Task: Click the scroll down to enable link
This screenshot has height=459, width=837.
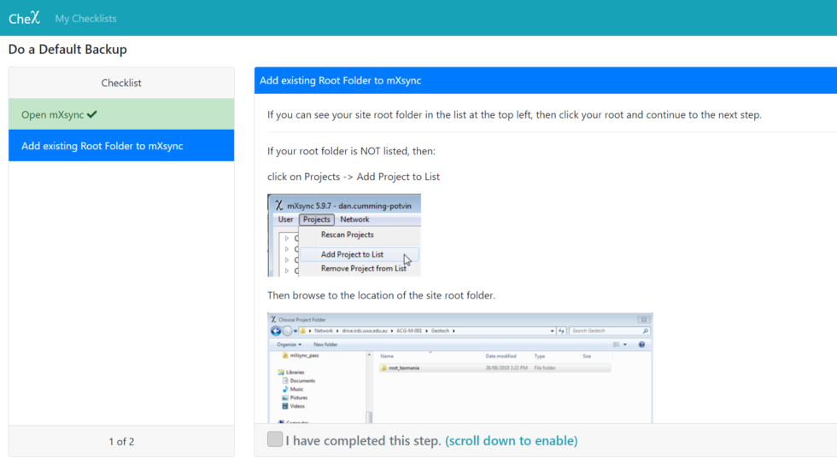Action: [511, 441]
